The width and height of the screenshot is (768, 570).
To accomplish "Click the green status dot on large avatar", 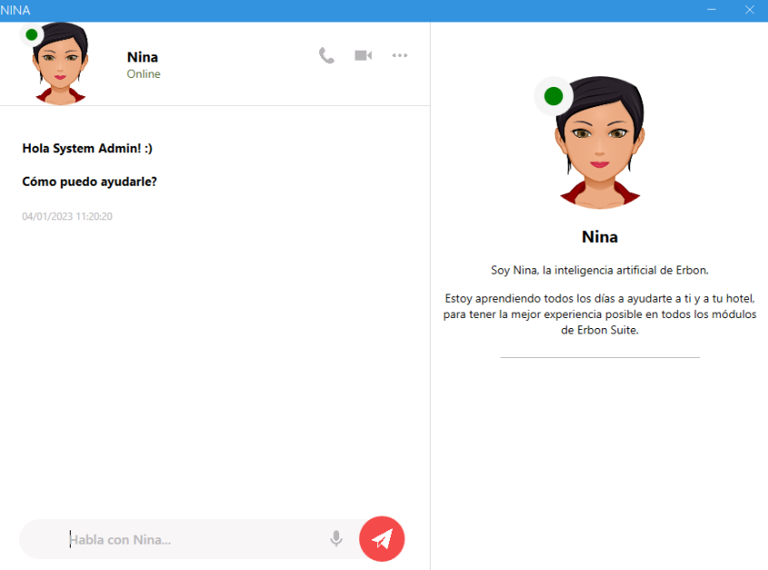I will [x=553, y=96].
